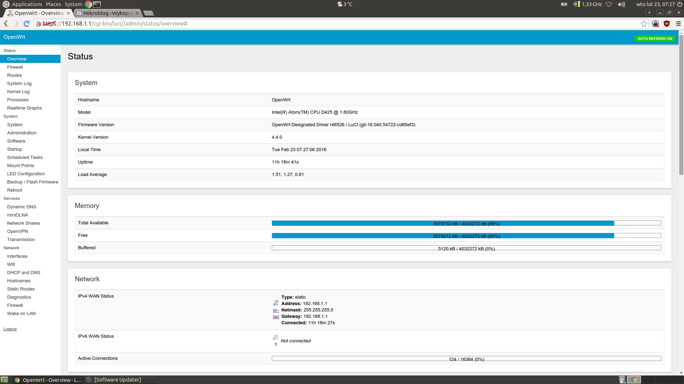Click the address bar URL field
The width and height of the screenshot is (684, 384).
tap(321, 23)
